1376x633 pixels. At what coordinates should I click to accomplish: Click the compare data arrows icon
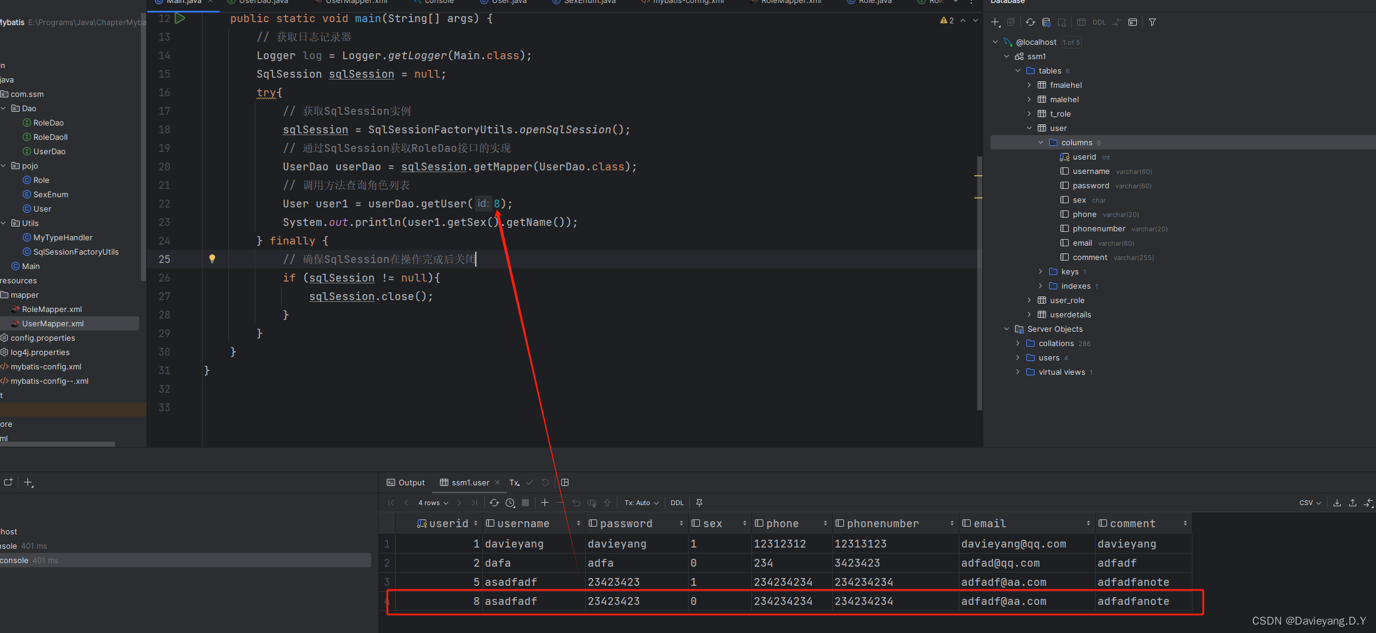1368,503
